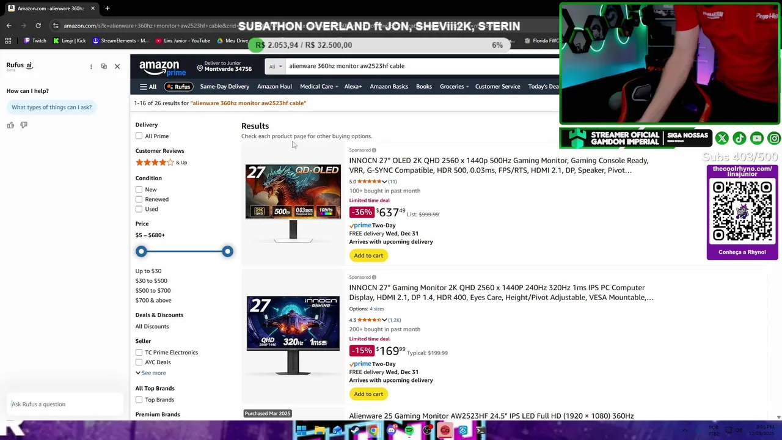Image resolution: width=782 pixels, height=440 pixels.
Task: Open the '4 sizes' options link
Action: coord(377,309)
